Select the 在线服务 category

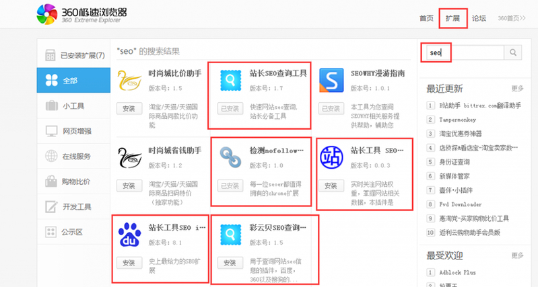[x=74, y=156]
